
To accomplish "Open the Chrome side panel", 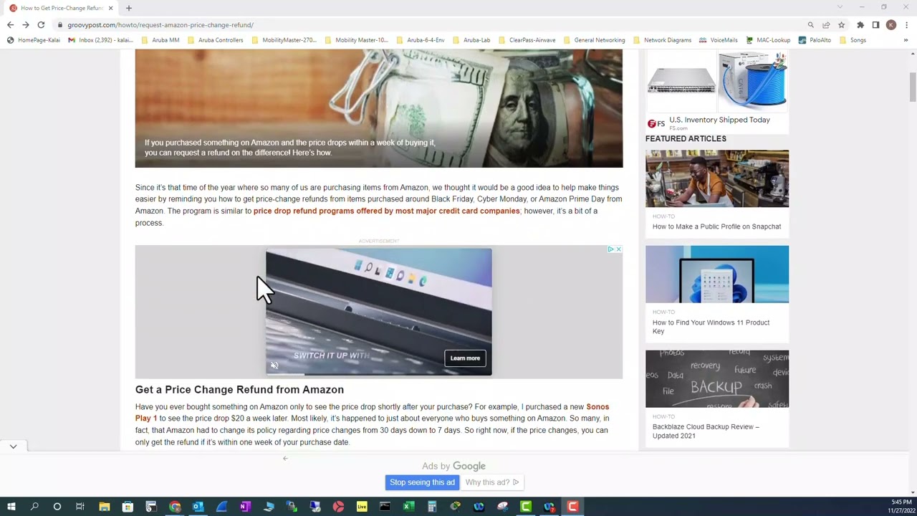I will (875, 25).
